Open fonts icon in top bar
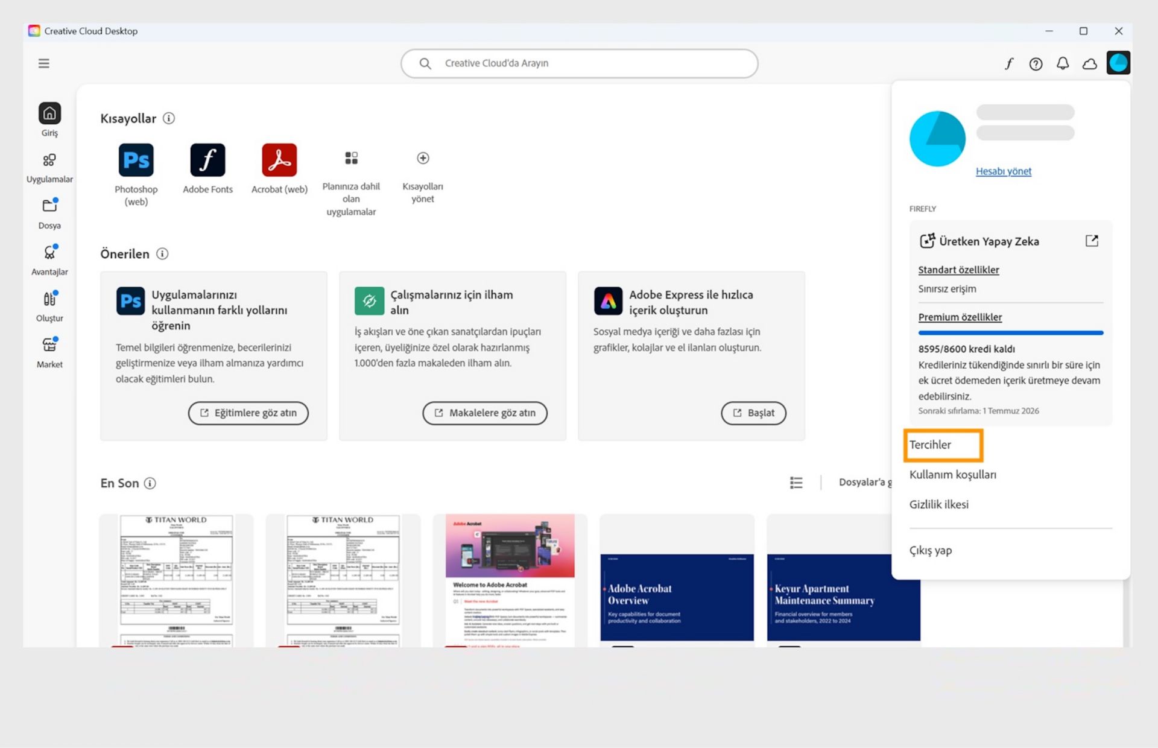 point(1009,63)
